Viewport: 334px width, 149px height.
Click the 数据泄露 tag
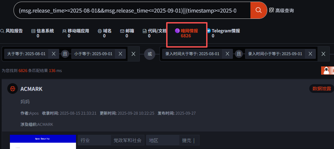point(321,89)
